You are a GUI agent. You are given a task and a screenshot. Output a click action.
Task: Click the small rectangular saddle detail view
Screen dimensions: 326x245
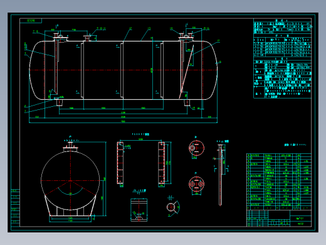tap(139, 210)
